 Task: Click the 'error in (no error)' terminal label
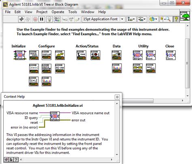[x=24, y=127]
